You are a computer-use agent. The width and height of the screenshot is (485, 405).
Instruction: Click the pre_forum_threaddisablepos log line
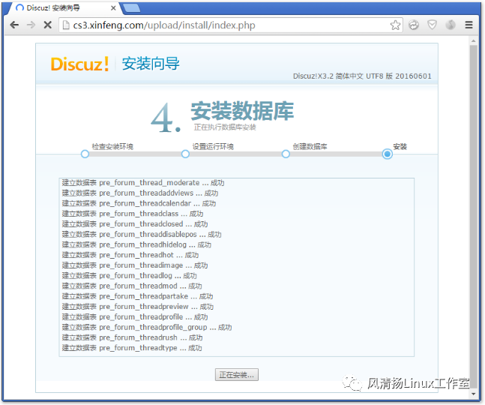click(142, 235)
